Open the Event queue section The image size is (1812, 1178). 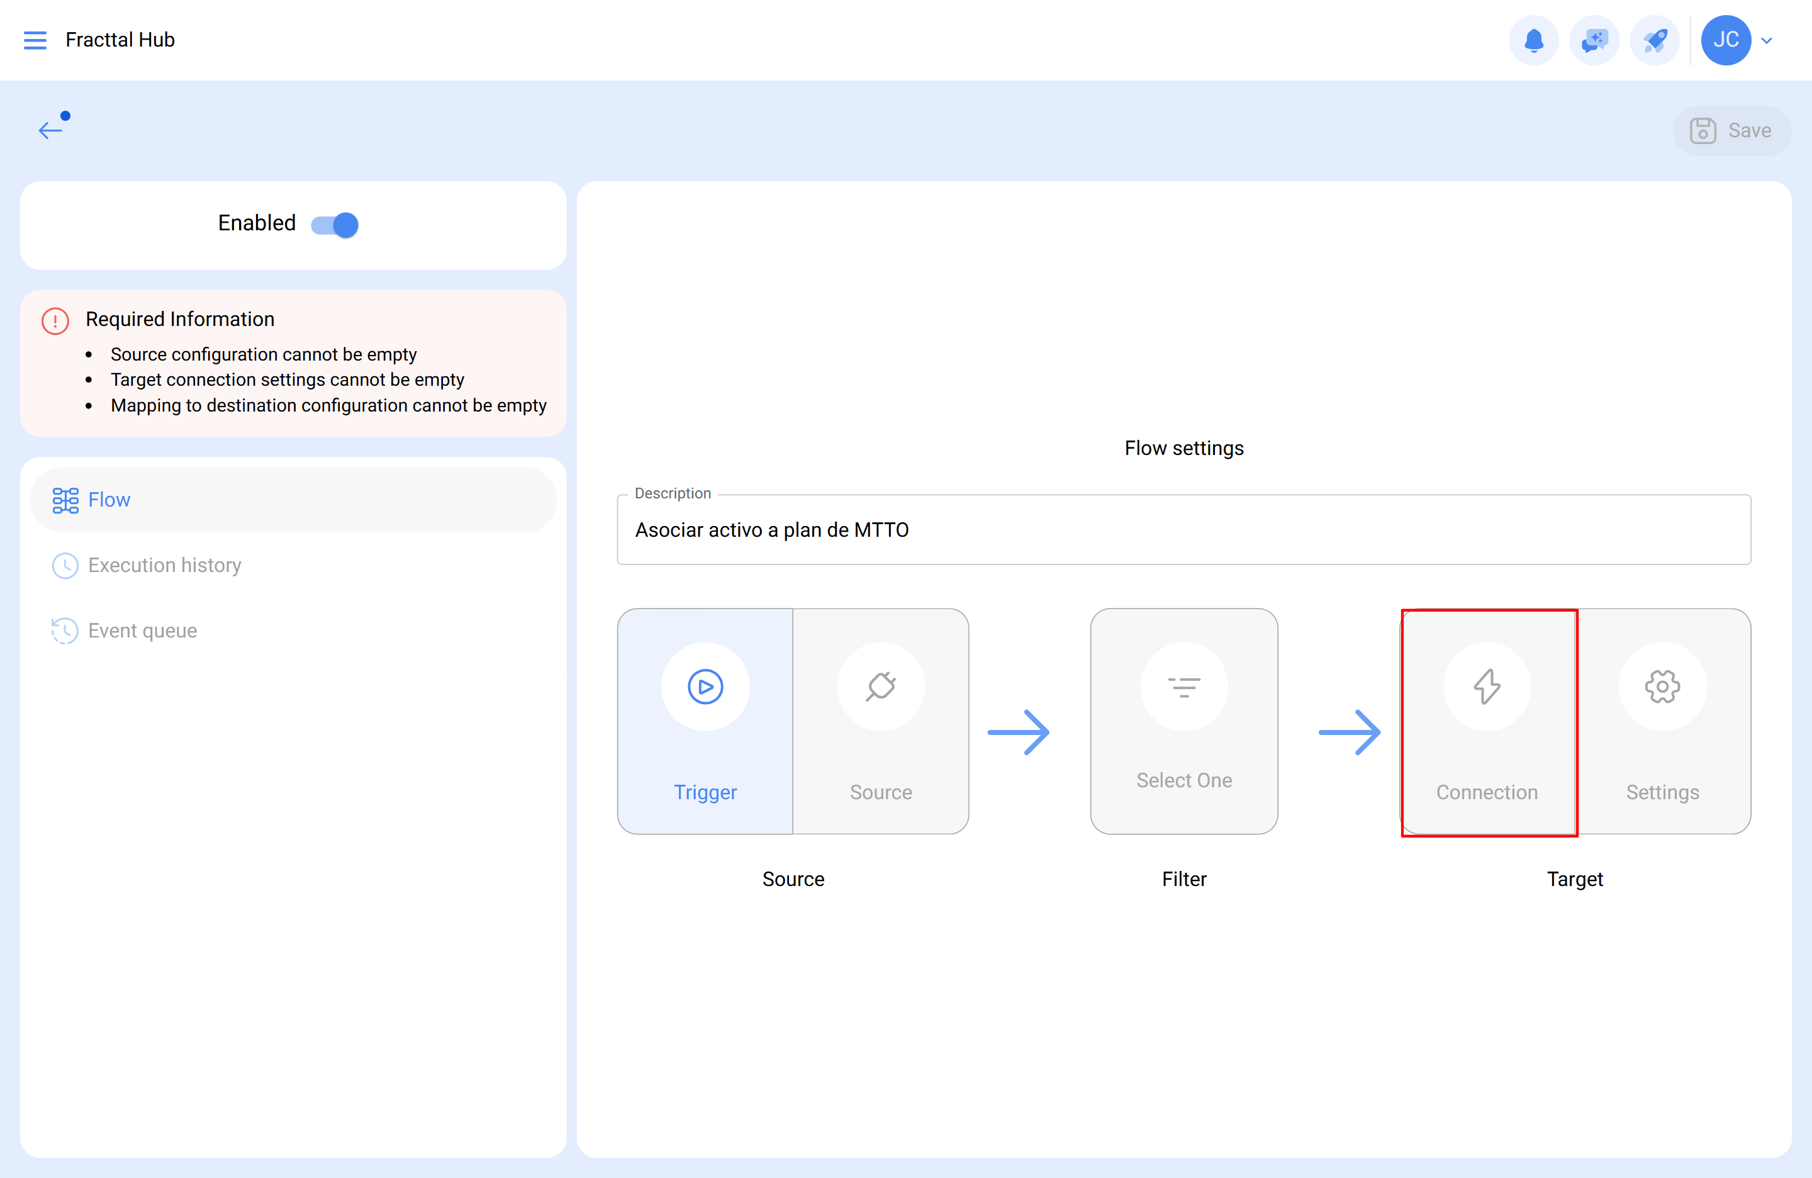point(142,631)
